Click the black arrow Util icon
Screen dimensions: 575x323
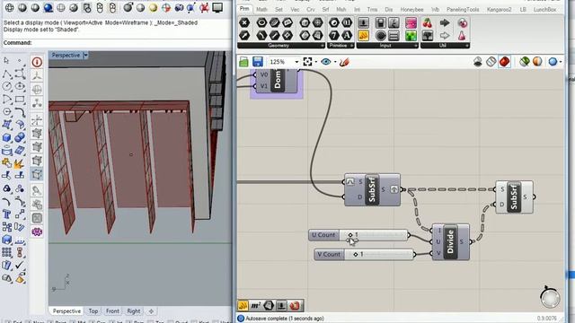(445, 23)
